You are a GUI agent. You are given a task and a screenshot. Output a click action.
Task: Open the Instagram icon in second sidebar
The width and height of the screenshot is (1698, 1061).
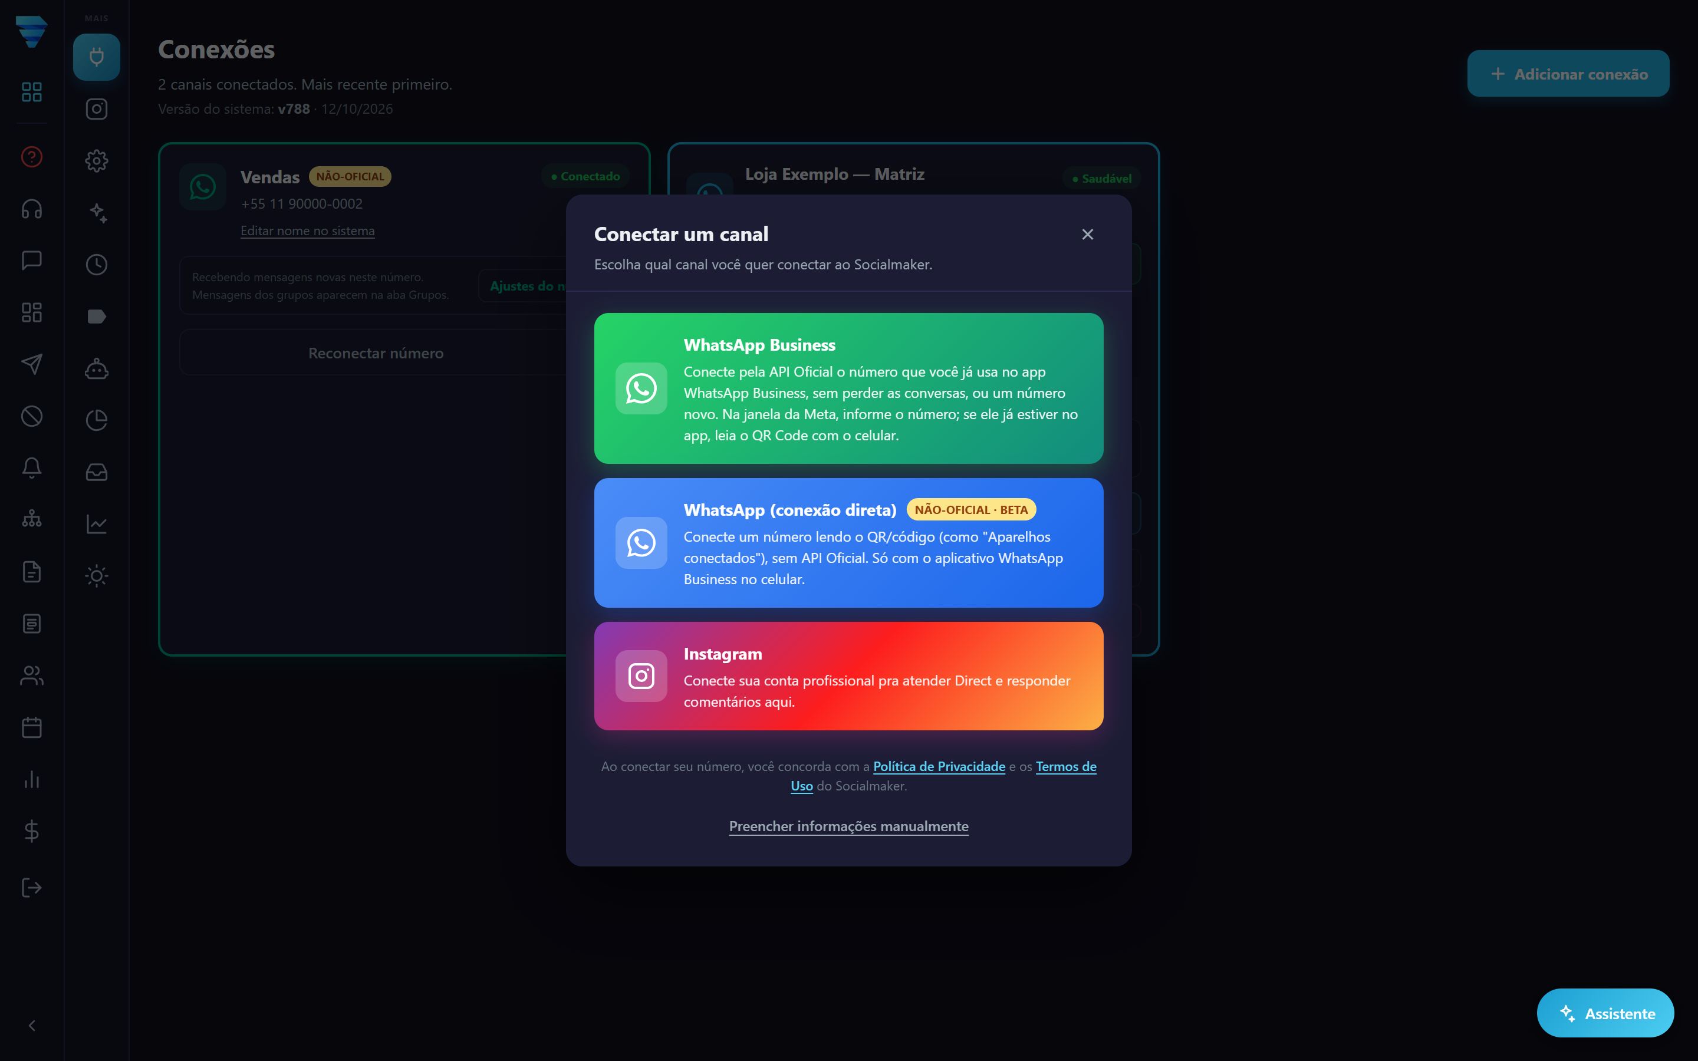coord(97,109)
